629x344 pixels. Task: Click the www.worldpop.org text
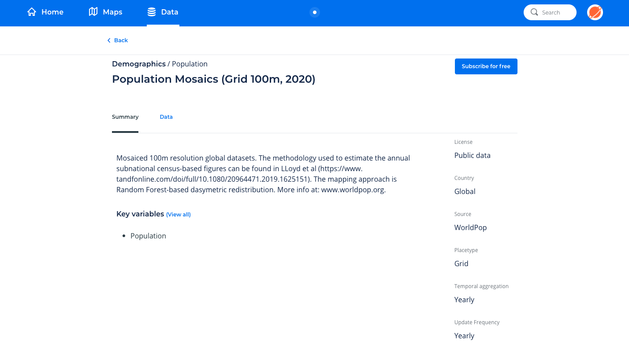click(353, 190)
